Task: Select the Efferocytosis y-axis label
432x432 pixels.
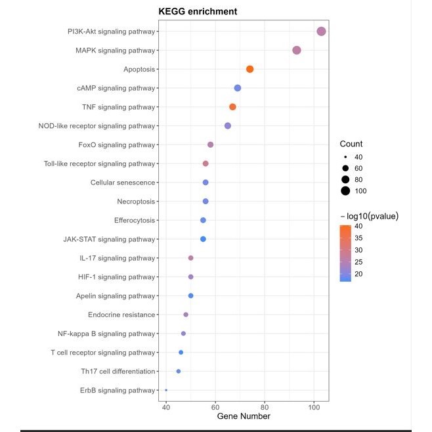Action: point(135,221)
